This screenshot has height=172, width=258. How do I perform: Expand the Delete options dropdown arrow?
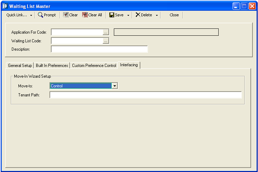coord(157,15)
